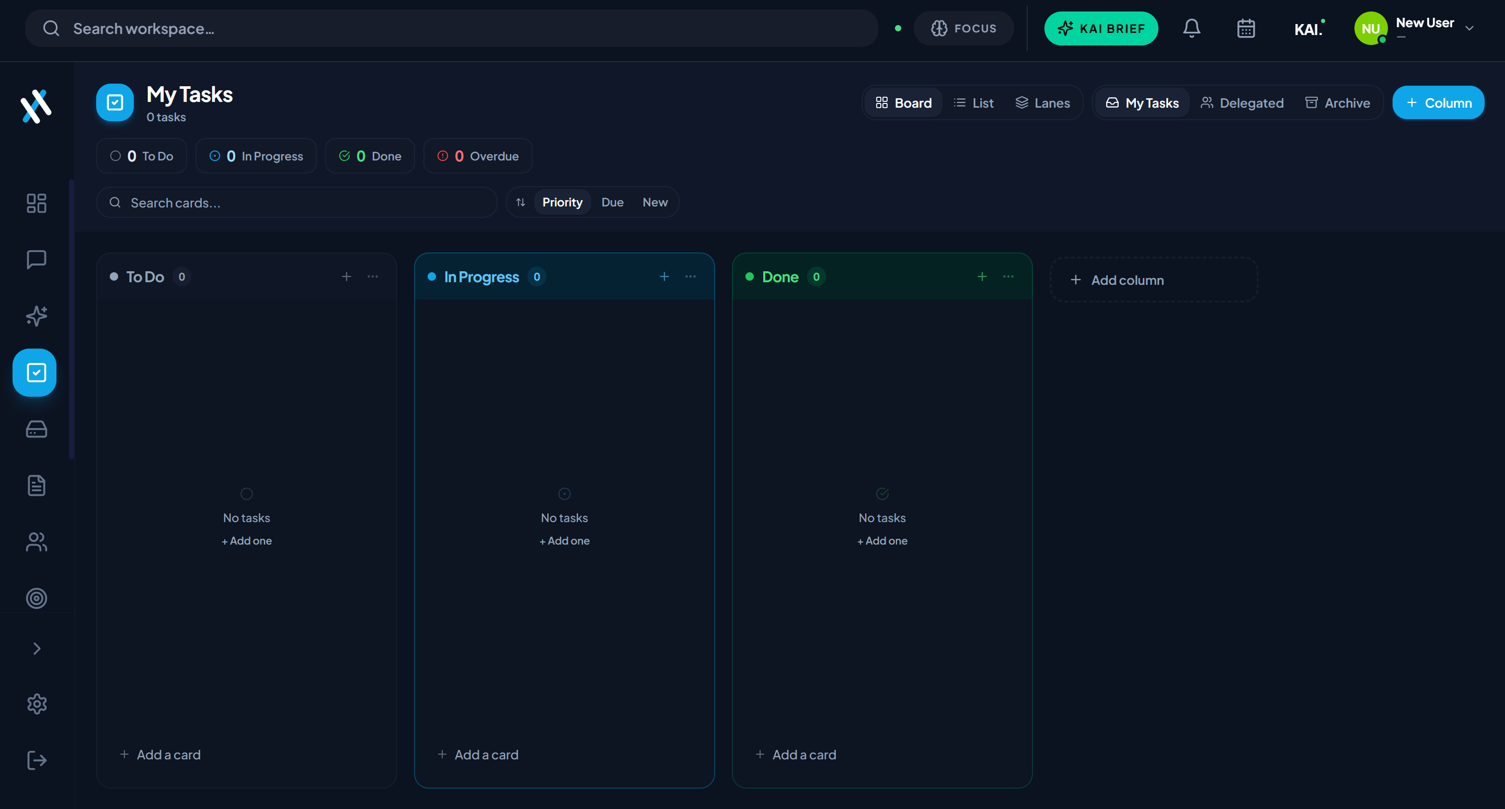Image resolution: width=1505 pixels, height=809 pixels.
Task: Click the logout icon in sidebar
Action: pyautogui.click(x=36, y=760)
